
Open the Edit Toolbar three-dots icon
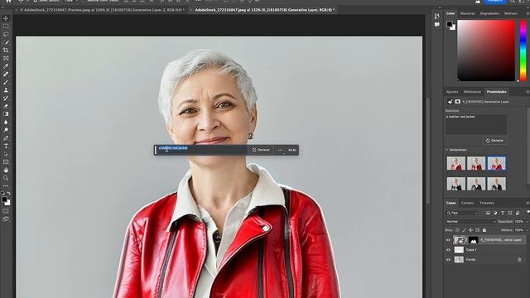pos(6,185)
